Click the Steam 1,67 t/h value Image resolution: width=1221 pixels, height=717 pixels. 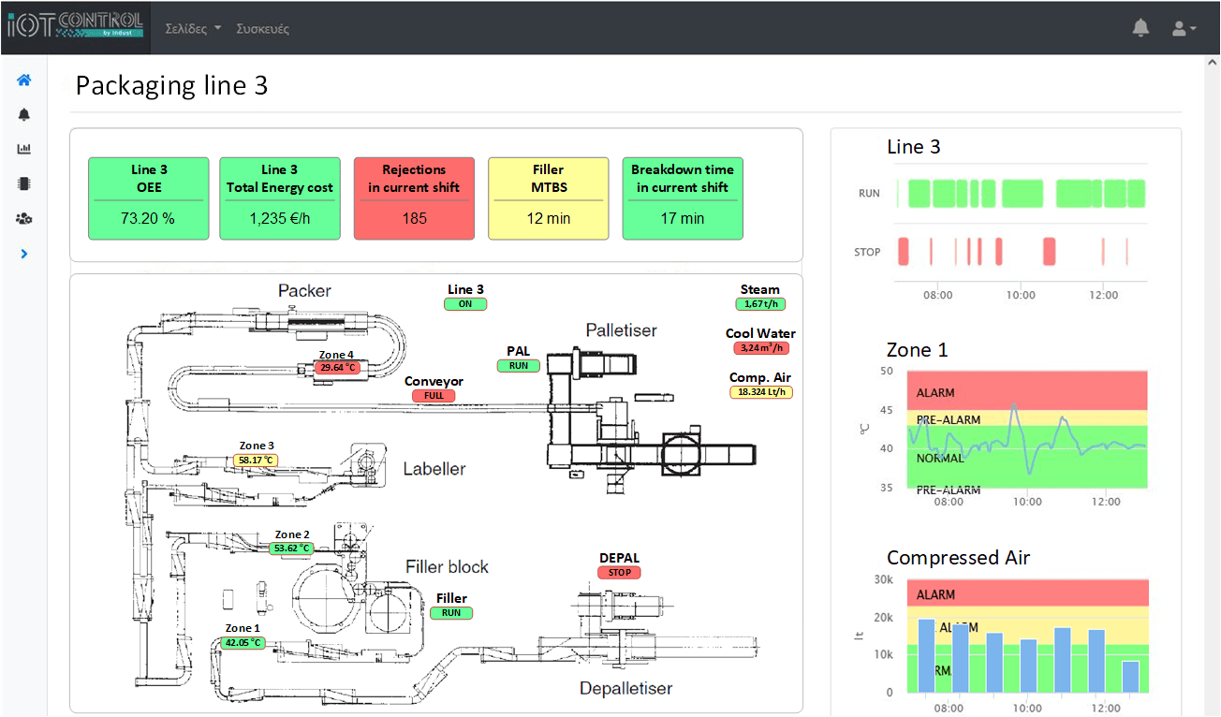760,304
